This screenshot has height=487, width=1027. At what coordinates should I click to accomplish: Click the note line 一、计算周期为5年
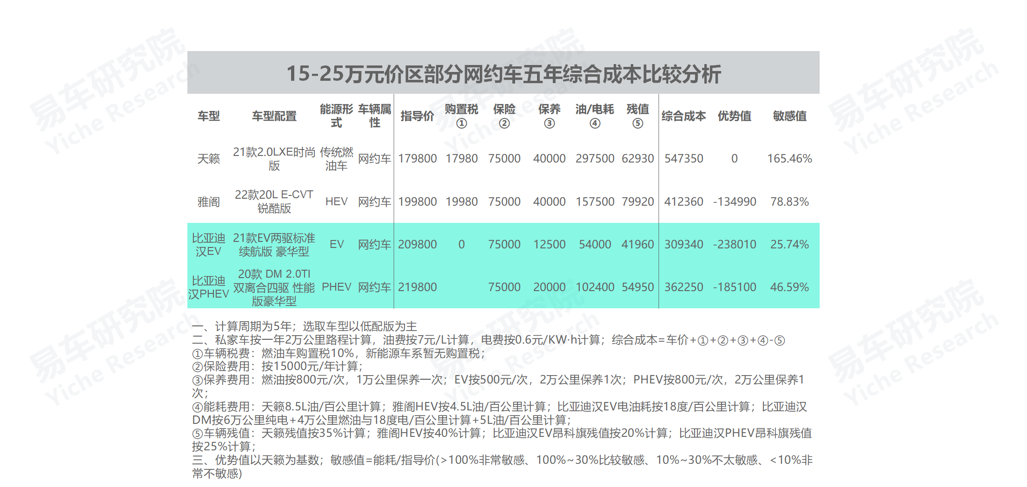pyautogui.click(x=305, y=326)
